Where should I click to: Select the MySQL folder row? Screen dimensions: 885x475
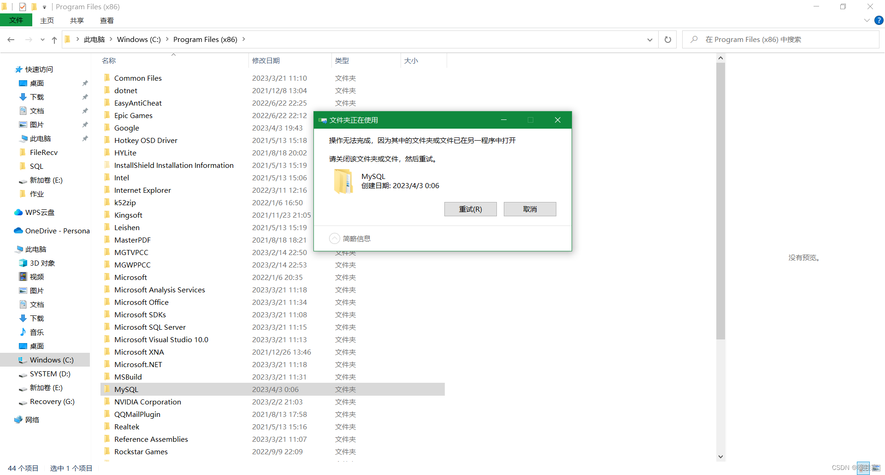click(272, 389)
